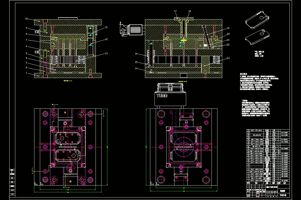Click the SECTION B-B label
The width and height of the screenshot is (301, 200).
[x=183, y=81]
